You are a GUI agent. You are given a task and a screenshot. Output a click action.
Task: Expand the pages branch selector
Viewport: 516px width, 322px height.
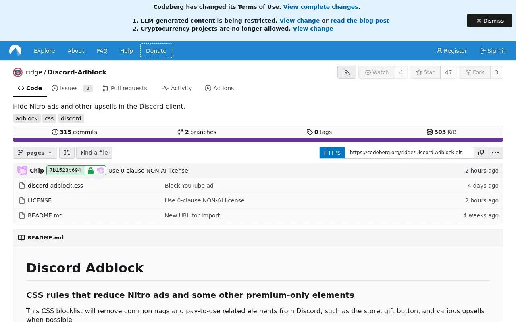tap(35, 153)
